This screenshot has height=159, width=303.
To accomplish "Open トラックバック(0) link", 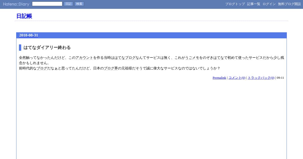I will coord(261,78).
